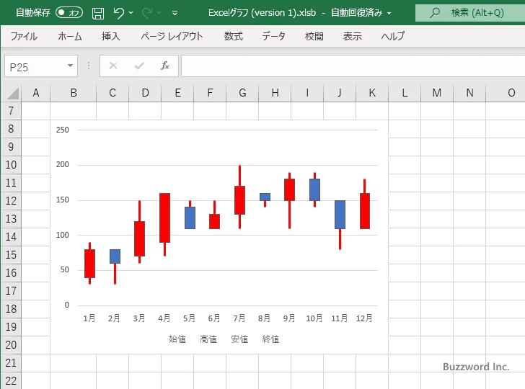Select column B header

point(74,93)
